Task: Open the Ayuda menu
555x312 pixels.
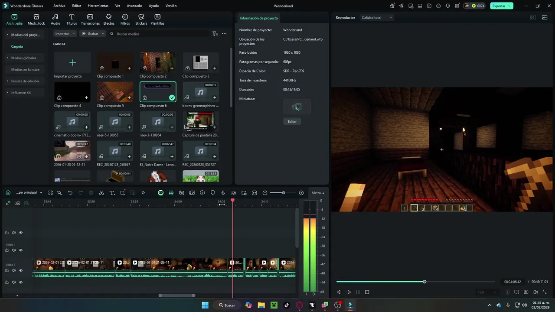Action: click(x=153, y=6)
